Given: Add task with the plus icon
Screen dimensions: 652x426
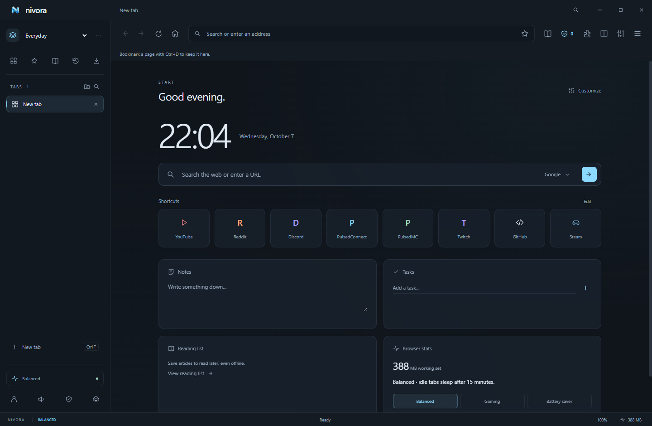Looking at the screenshot, I should click(585, 288).
